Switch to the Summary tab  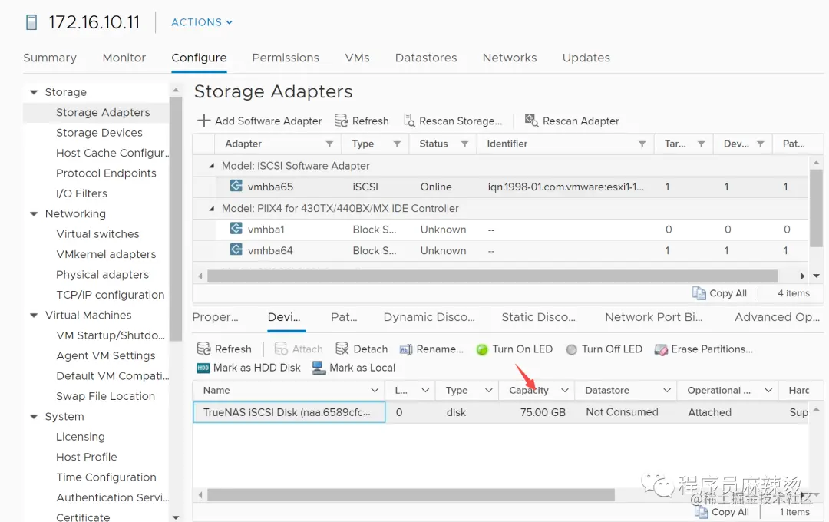(x=50, y=58)
